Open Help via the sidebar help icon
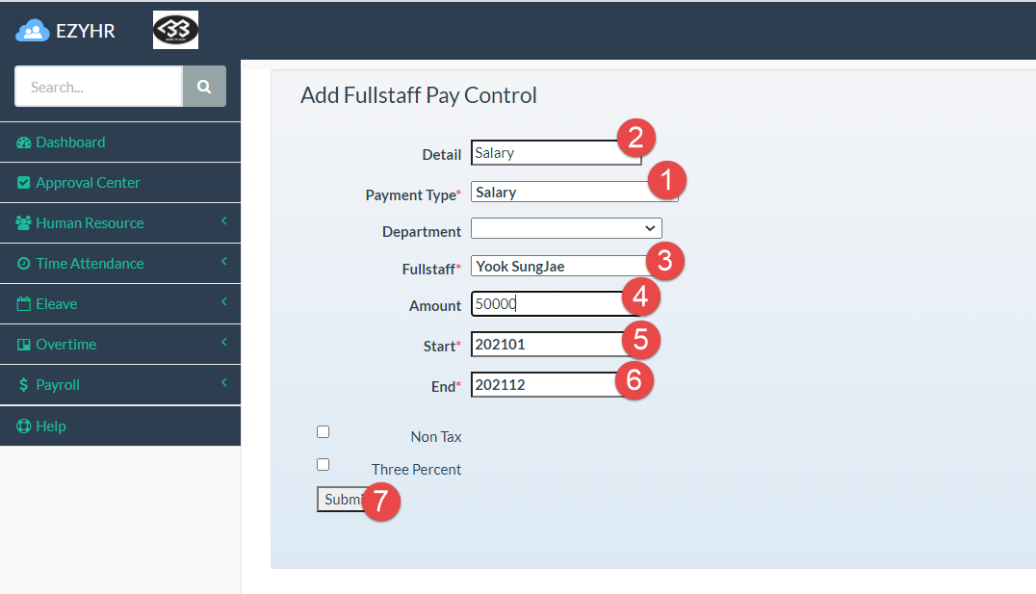This screenshot has height=594, width=1036. (22, 426)
